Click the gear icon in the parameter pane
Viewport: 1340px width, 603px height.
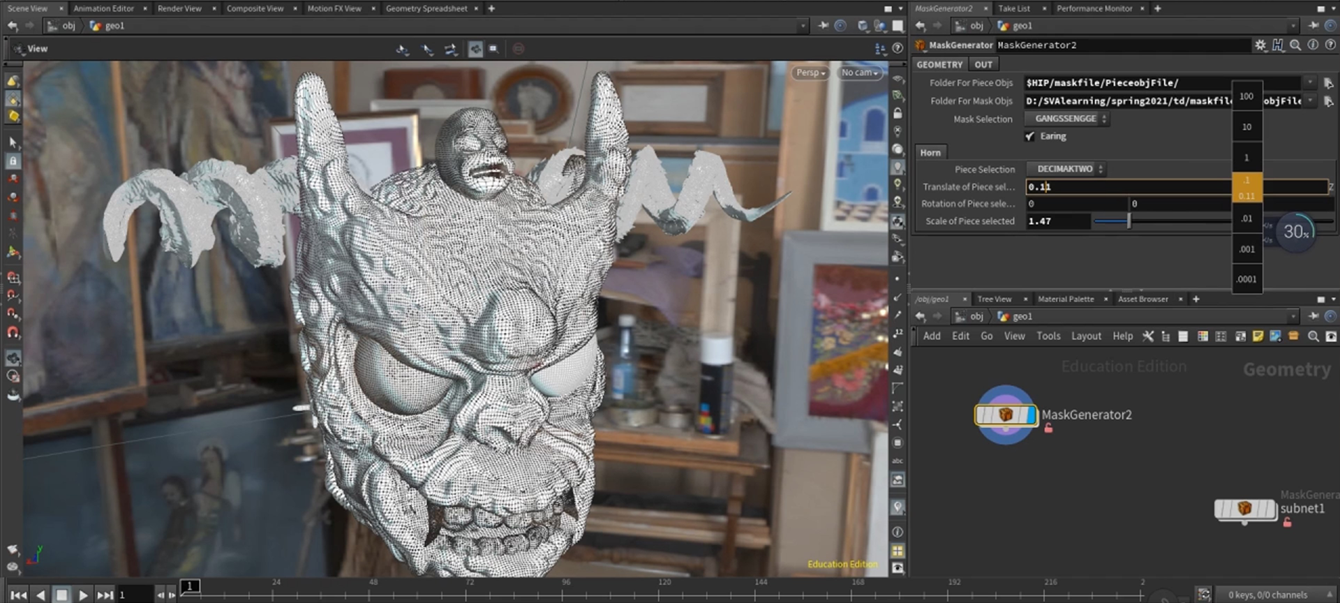(x=1260, y=45)
